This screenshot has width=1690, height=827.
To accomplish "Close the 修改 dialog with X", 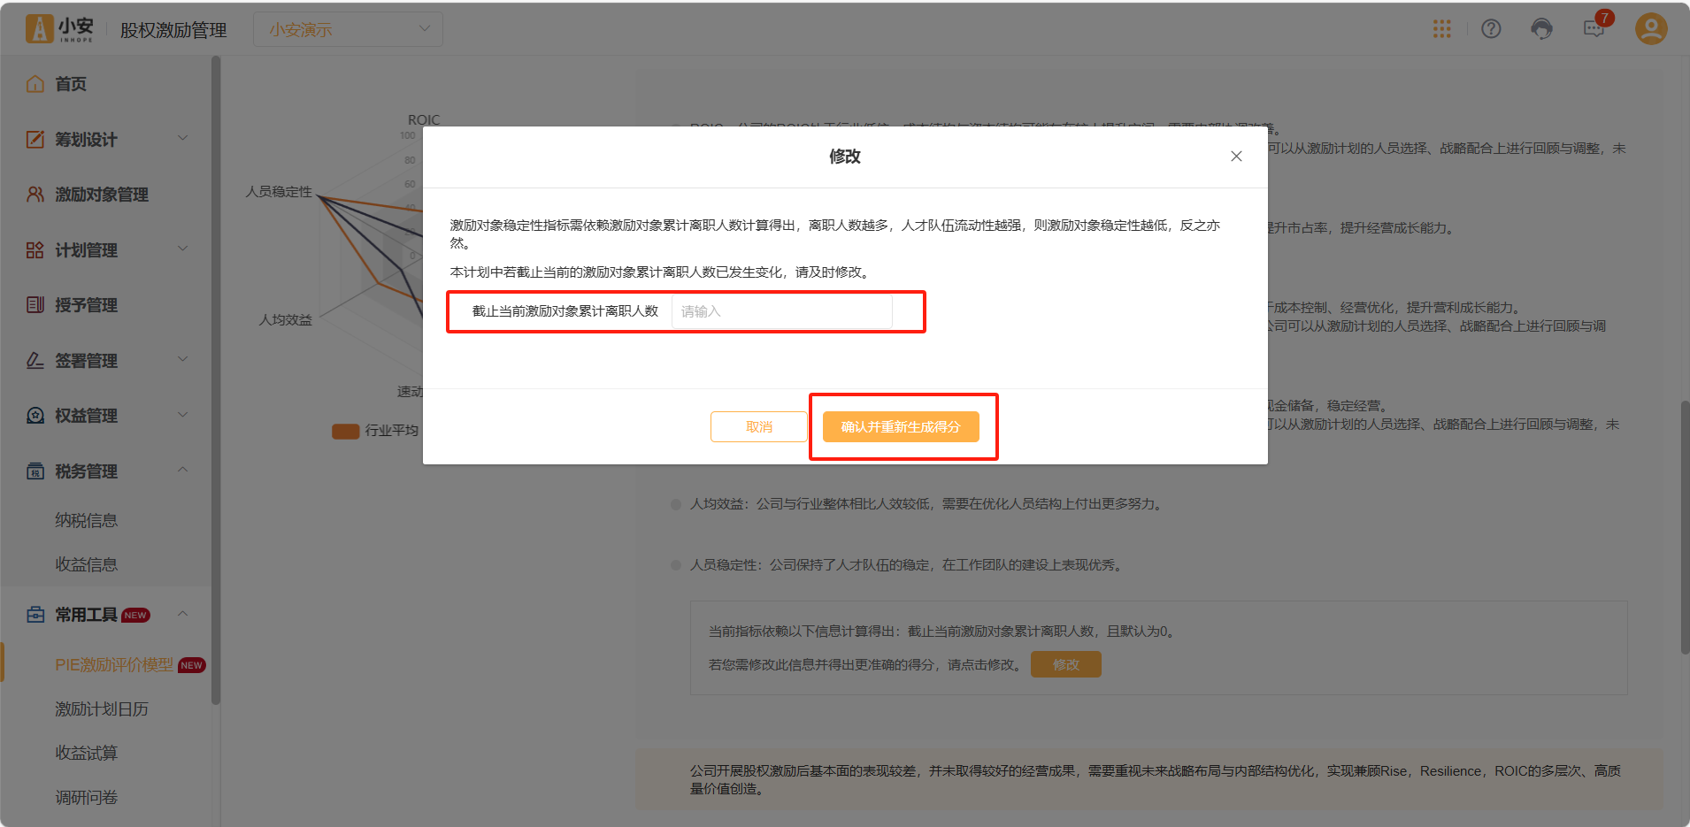I will pyautogui.click(x=1236, y=157).
